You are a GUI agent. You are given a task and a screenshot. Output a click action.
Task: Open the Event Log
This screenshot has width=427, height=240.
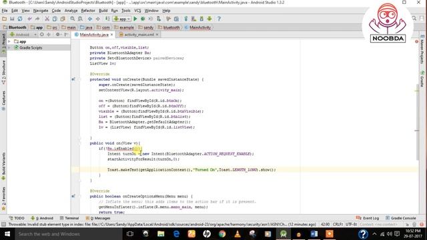pyautogui.click(x=368, y=218)
